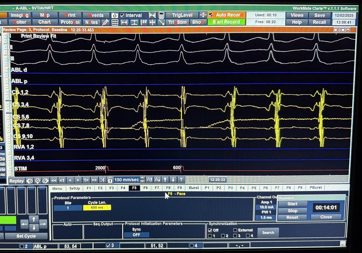362x253 pixels.
Task: Toggle the Interval checkbox
Action: click(x=122, y=15)
